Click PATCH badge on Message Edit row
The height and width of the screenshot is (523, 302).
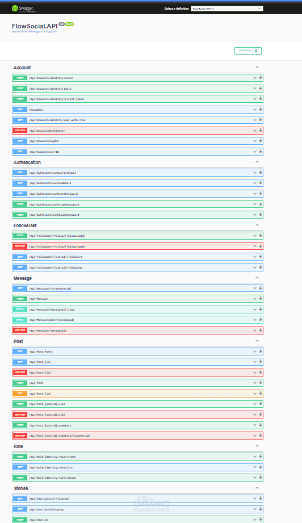click(20, 320)
